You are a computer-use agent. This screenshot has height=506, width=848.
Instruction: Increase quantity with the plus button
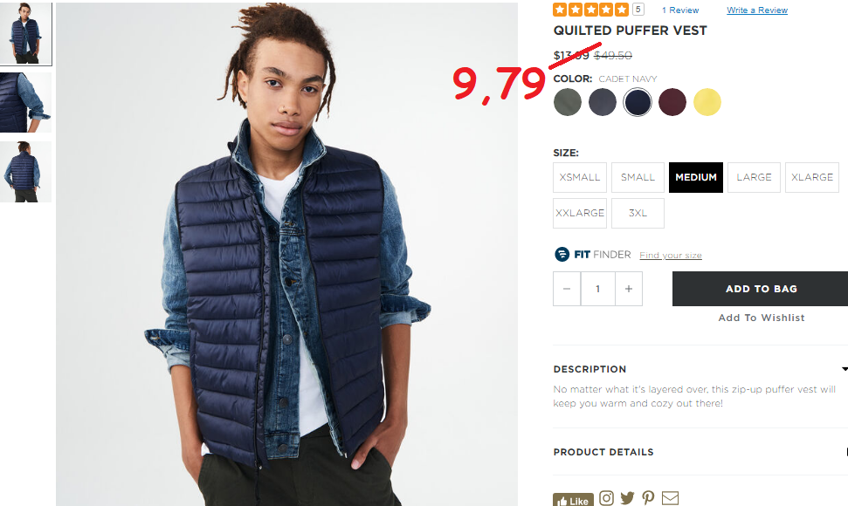coord(629,289)
